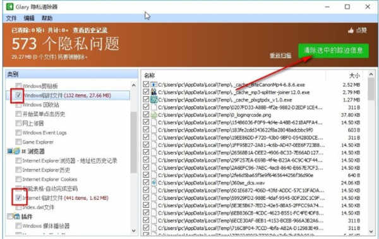Click the blank file icon of 29F257EA-E69B row

pos(153,160)
